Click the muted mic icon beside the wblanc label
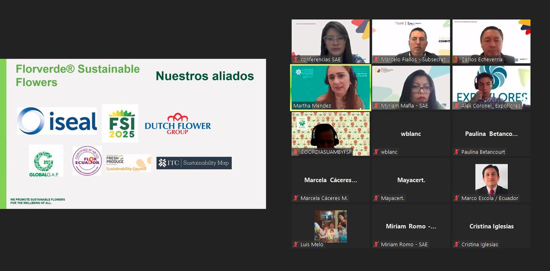550x271 pixels. pos(376,152)
